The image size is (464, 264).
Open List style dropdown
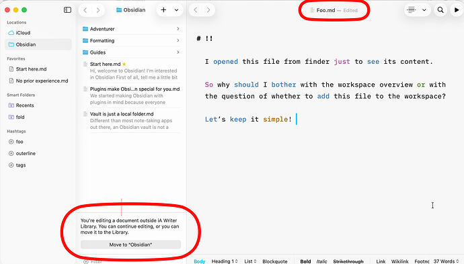click(x=250, y=261)
